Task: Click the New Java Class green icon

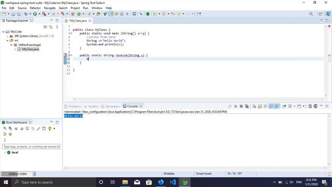Action: point(79,14)
